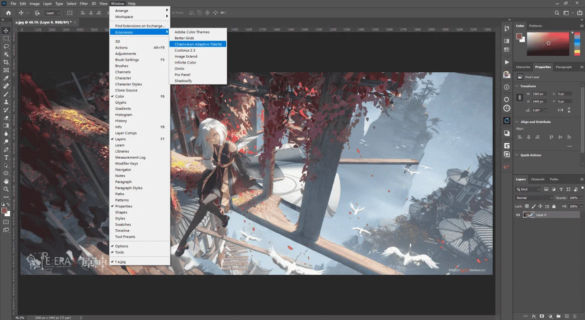Switch to the Patterns tab
This screenshot has height=320, width=585.
pos(535,26)
